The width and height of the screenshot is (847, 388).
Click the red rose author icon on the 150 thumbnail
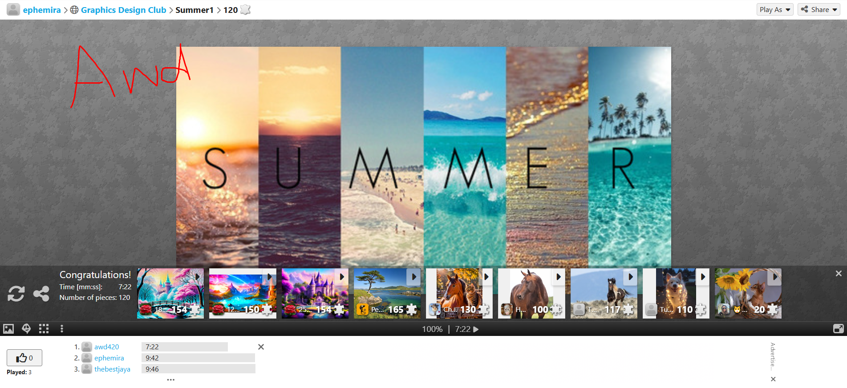(218, 310)
